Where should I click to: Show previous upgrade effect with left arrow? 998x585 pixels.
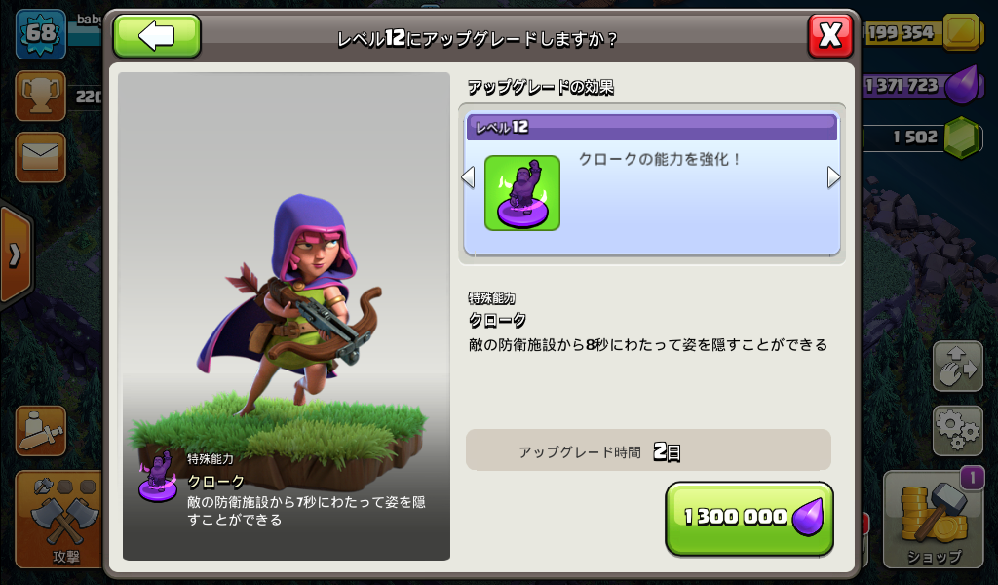click(x=468, y=177)
